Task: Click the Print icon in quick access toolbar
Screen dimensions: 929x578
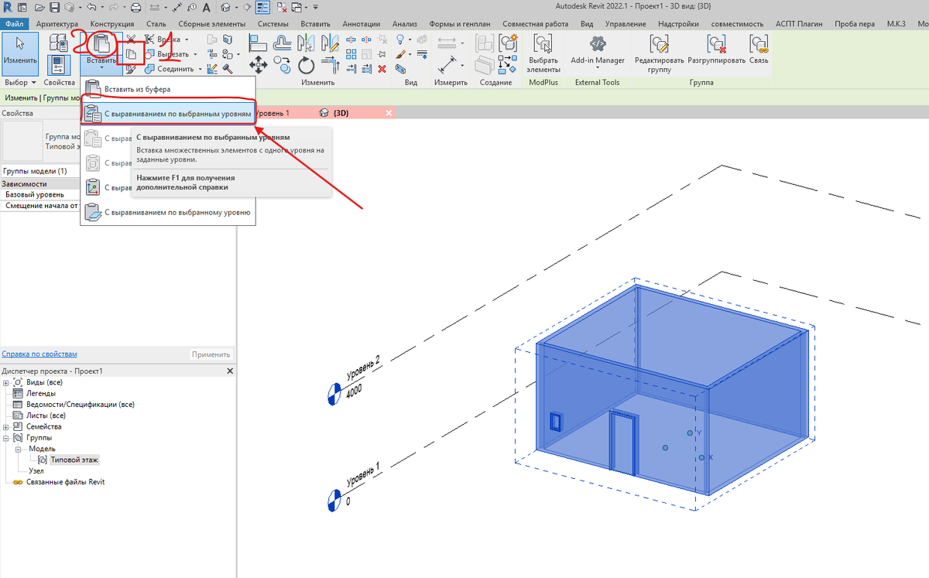Action: (x=136, y=8)
